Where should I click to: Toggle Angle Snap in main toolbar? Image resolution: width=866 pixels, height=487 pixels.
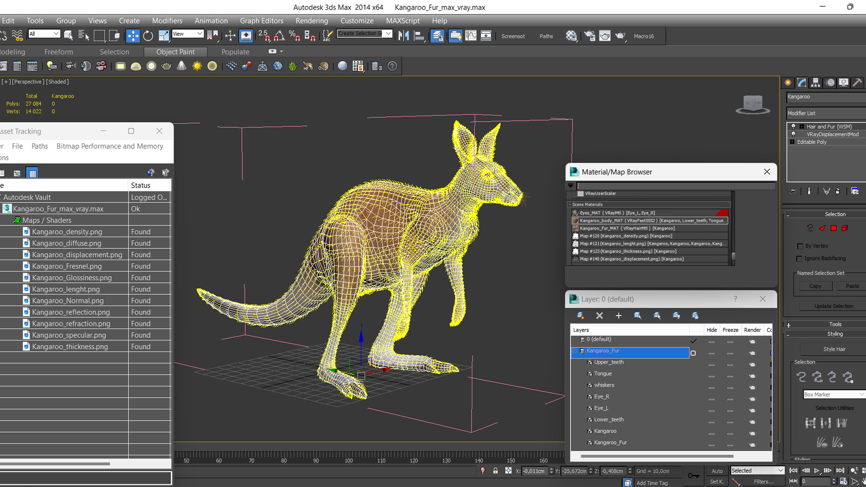(x=279, y=36)
